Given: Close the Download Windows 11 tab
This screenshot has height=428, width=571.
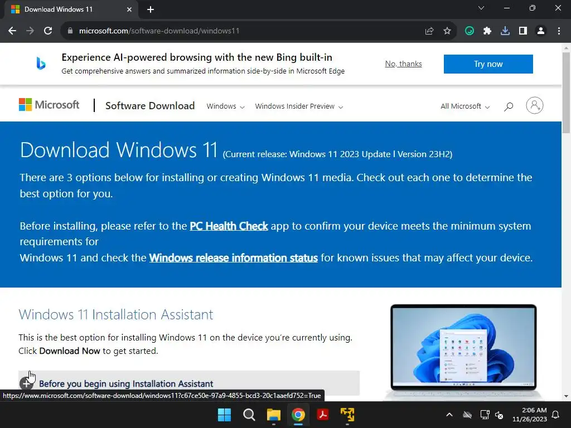Looking at the screenshot, I should [129, 9].
